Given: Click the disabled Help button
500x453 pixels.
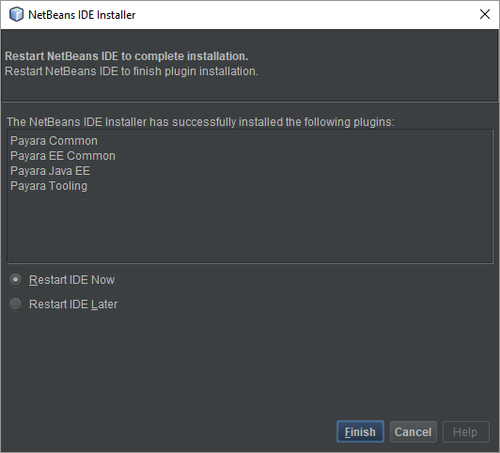Looking at the screenshot, I should tap(466, 431).
